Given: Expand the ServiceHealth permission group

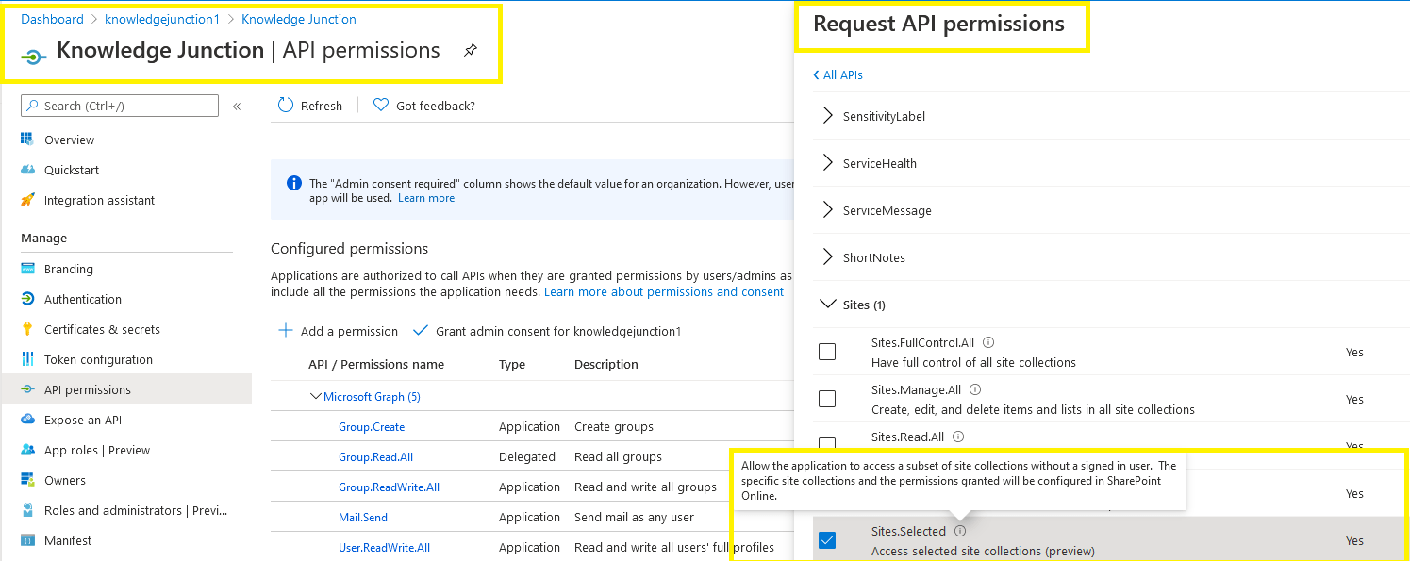Looking at the screenshot, I should 828,163.
